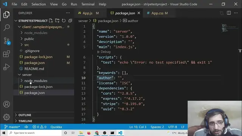
Task: Open Problems from errors and warnings indicator
Action: pos(39,127)
